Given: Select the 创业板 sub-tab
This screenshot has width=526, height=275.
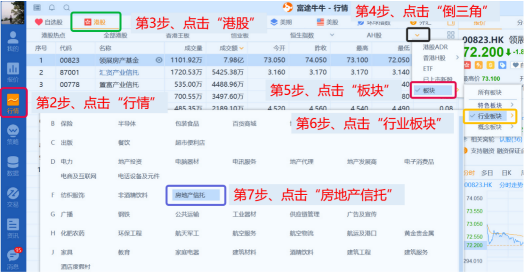Looking at the screenshot, I should 240,35.
